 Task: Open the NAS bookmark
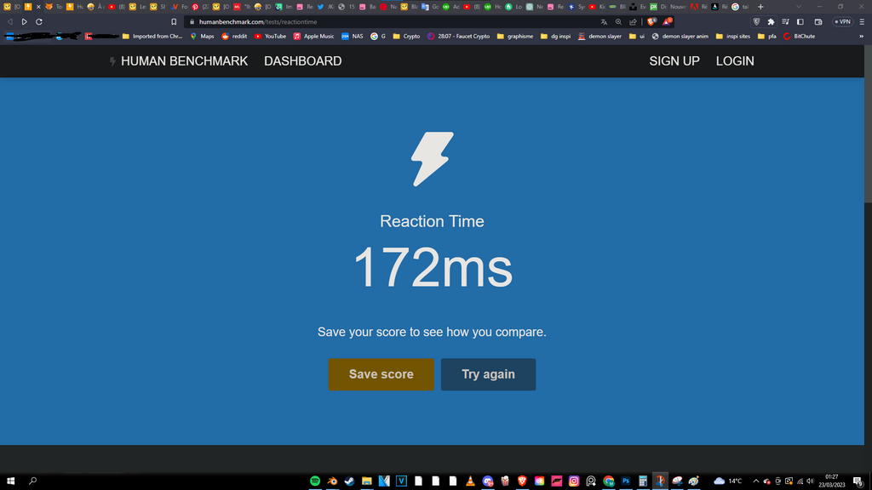(x=352, y=36)
